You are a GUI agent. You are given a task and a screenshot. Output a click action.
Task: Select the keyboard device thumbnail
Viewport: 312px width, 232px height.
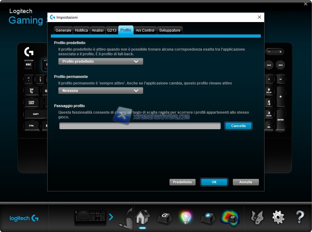pos(90,217)
